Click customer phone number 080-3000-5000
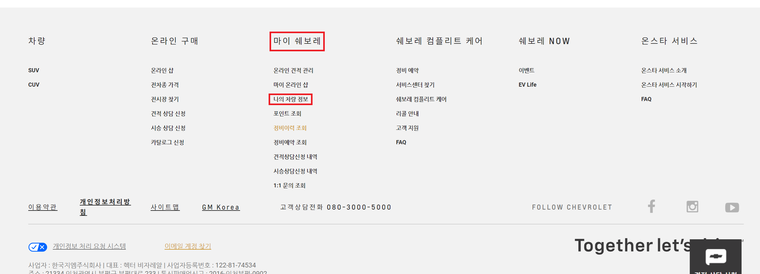 click(359, 207)
